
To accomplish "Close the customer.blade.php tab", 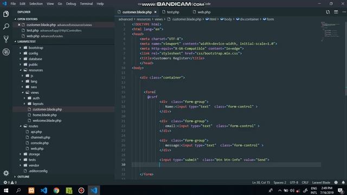I will [156, 12].
